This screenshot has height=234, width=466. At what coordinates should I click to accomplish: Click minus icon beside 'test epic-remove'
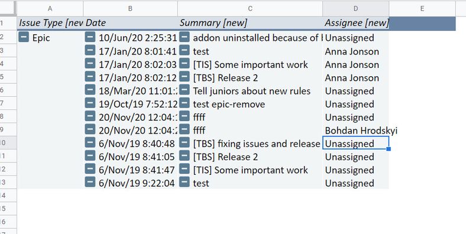point(185,103)
